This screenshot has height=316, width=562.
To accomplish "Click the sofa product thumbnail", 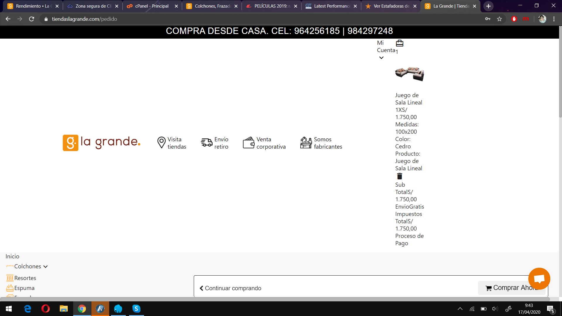I will [409, 73].
